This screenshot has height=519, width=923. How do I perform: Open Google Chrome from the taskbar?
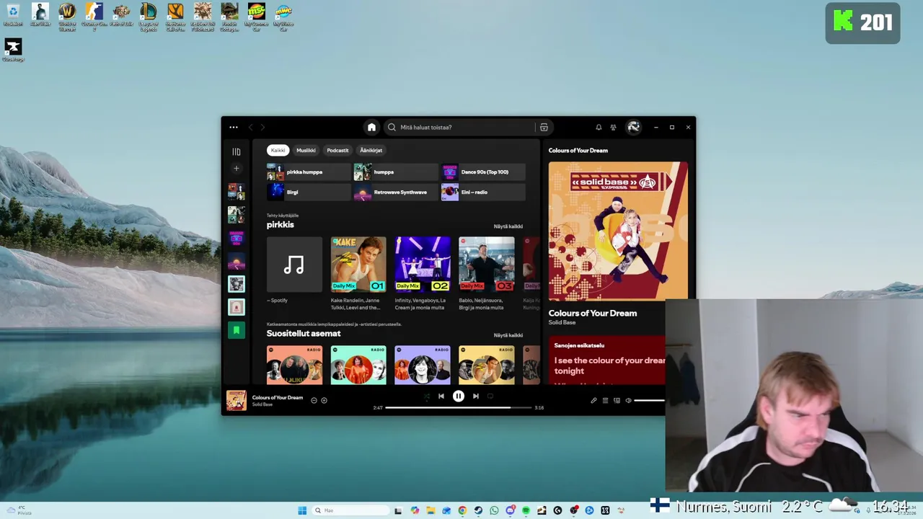click(462, 510)
